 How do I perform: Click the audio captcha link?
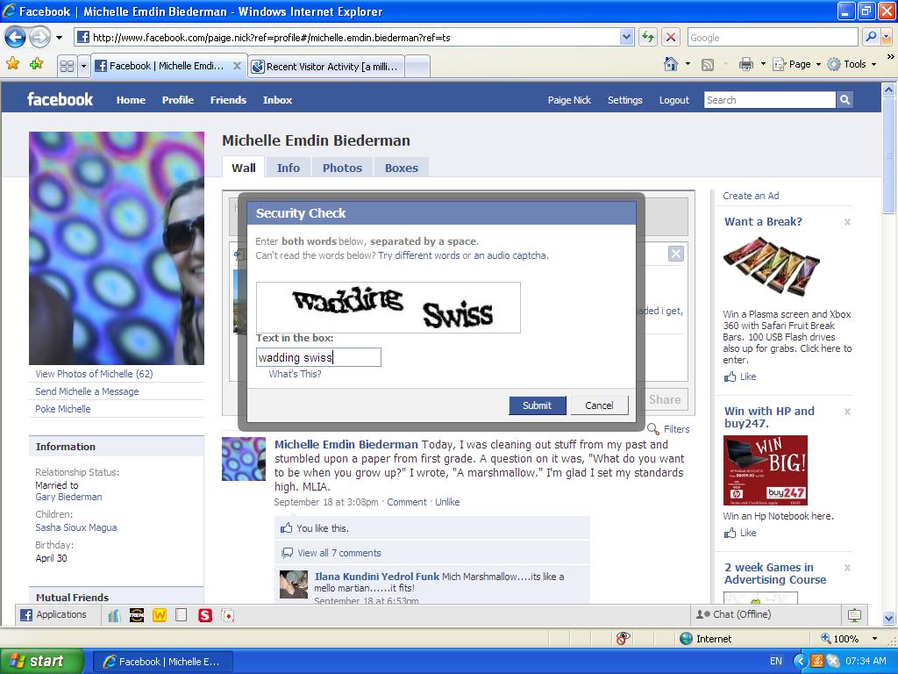511,255
